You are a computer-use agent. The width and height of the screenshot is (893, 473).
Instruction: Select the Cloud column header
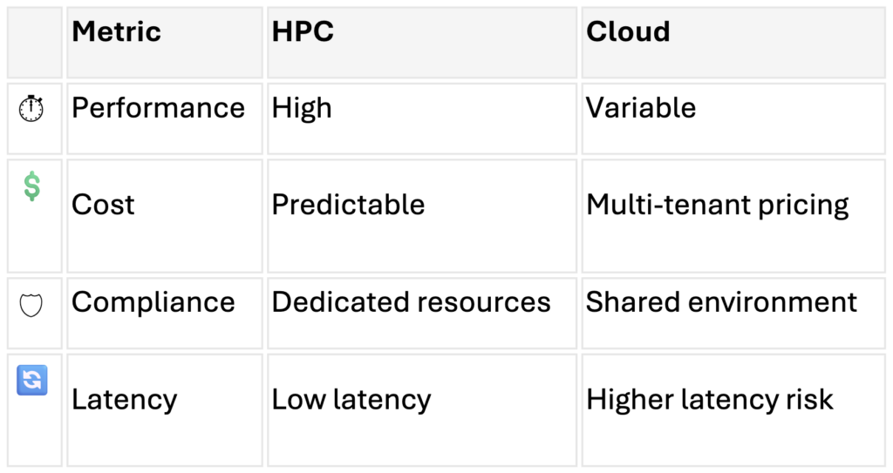pos(628,32)
